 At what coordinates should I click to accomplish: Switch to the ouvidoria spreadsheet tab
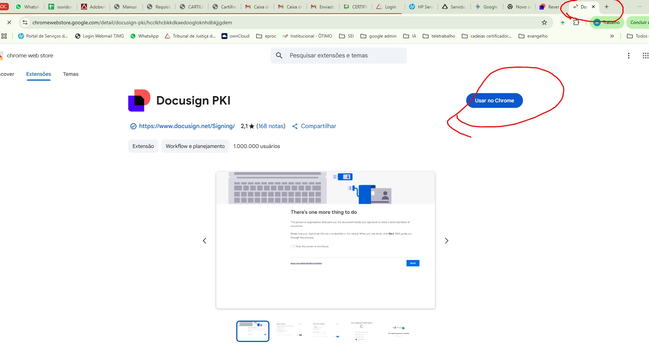(x=60, y=7)
